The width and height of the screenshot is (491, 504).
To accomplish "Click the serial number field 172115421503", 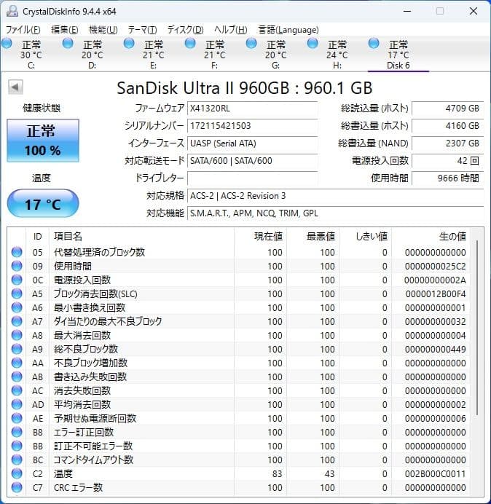I will (252, 126).
